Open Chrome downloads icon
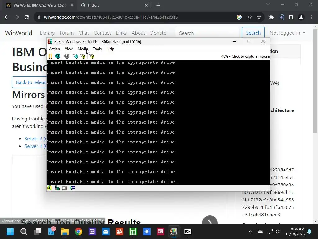Image resolution: width=318 pixels, height=239 pixels. click(282, 17)
